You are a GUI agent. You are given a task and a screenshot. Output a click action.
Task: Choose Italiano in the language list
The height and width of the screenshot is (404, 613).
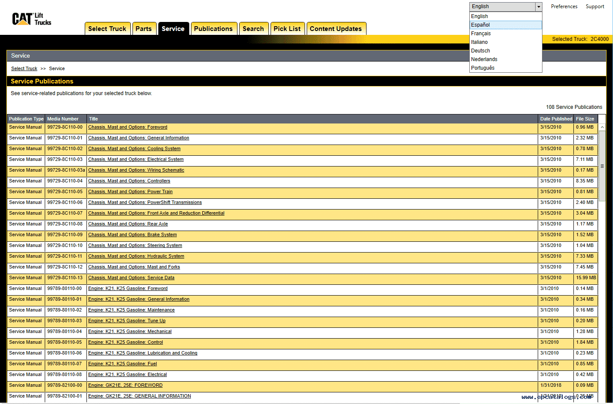tap(505, 42)
